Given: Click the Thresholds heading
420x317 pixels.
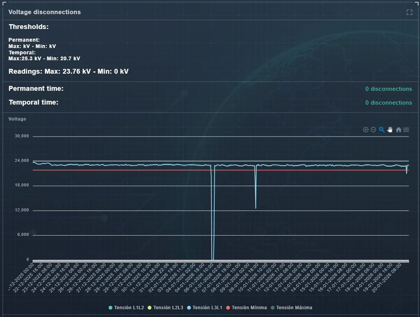Looking at the screenshot, I should 29,27.
